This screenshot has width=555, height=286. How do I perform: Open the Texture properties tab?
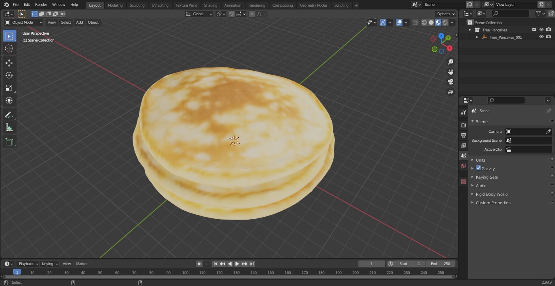pos(463,182)
